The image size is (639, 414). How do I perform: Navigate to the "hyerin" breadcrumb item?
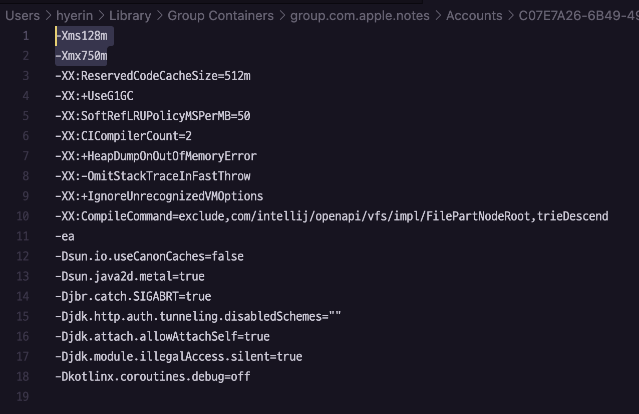point(74,15)
